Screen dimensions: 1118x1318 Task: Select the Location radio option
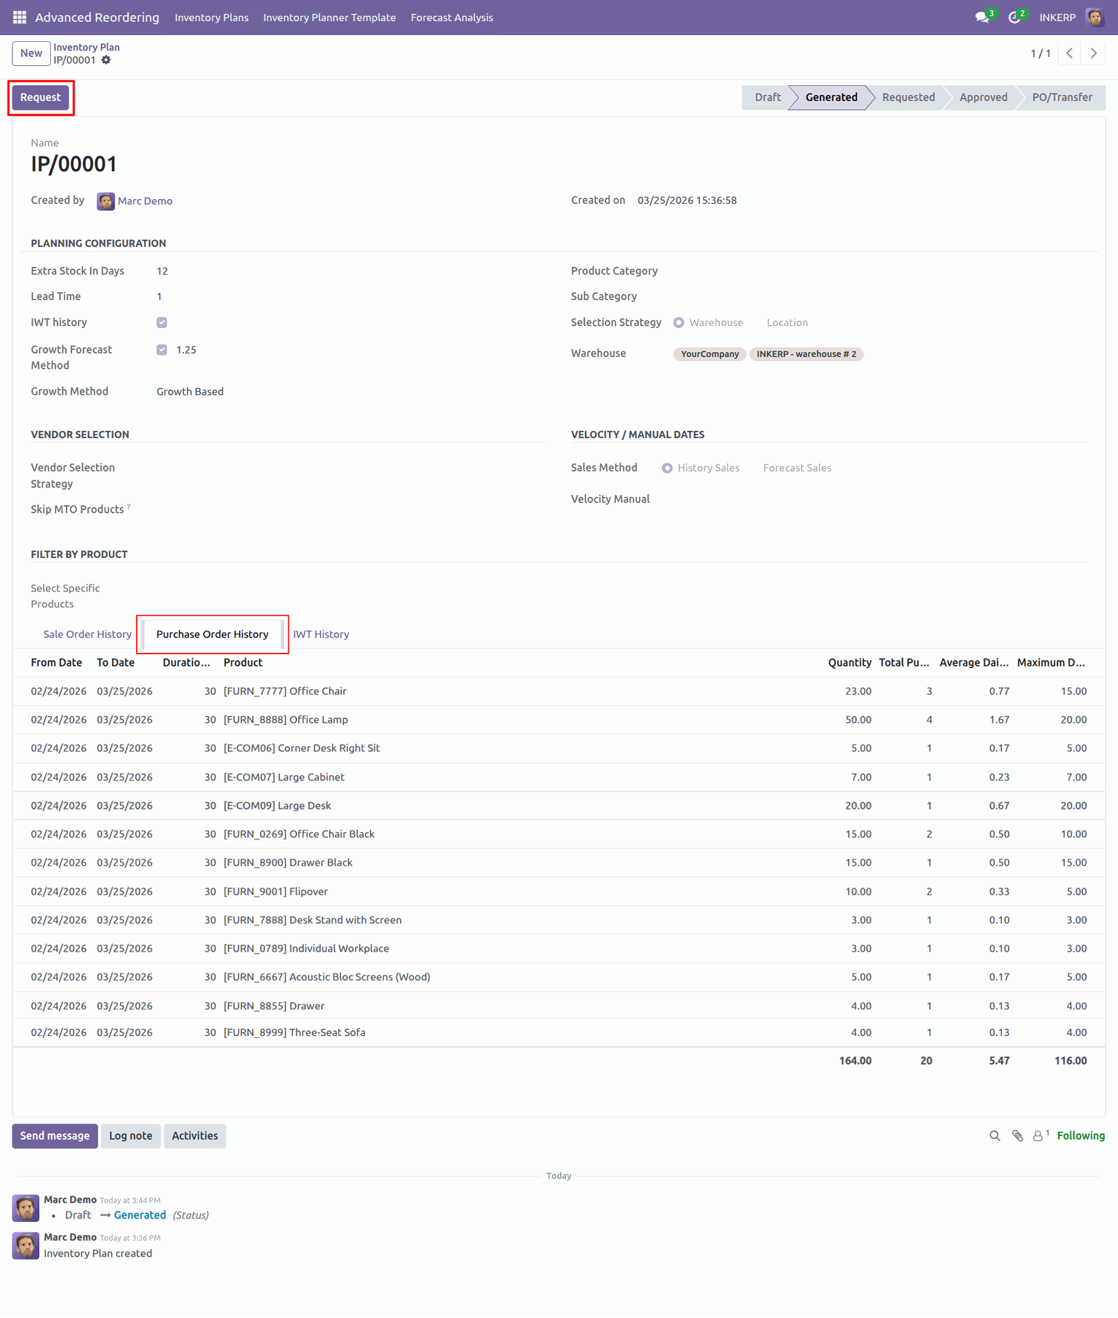pyautogui.click(x=787, y=323)
